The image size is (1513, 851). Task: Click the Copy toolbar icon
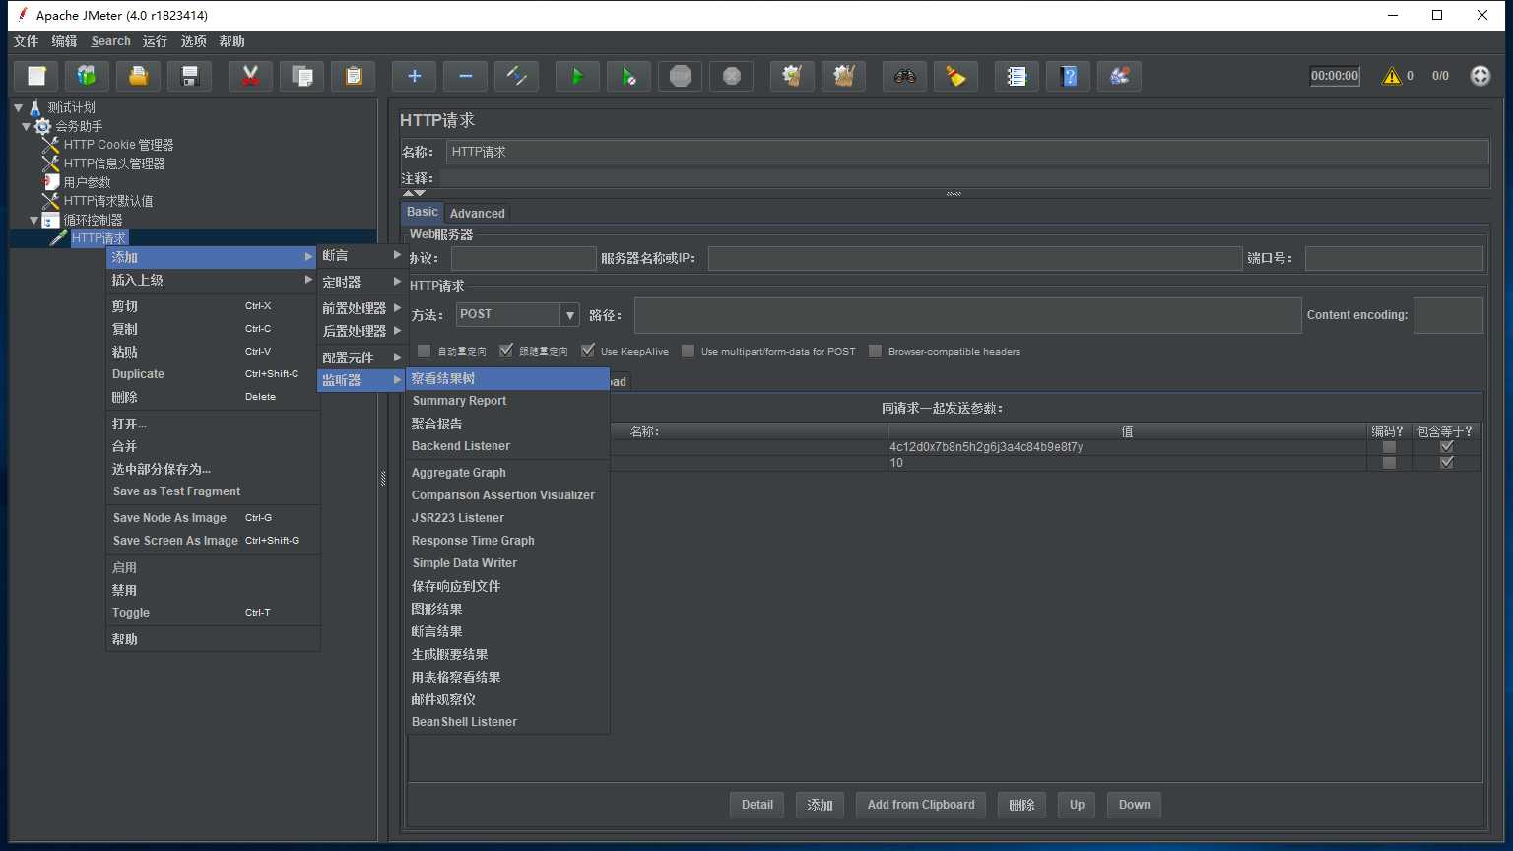pyautogui.click(x=302, y=76)
